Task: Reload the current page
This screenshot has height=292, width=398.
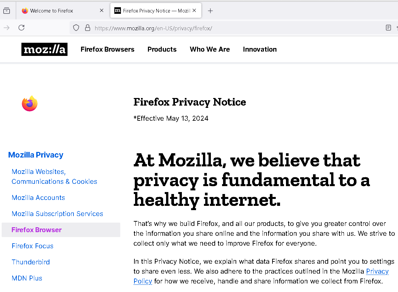Action: [x=21, y=28]
